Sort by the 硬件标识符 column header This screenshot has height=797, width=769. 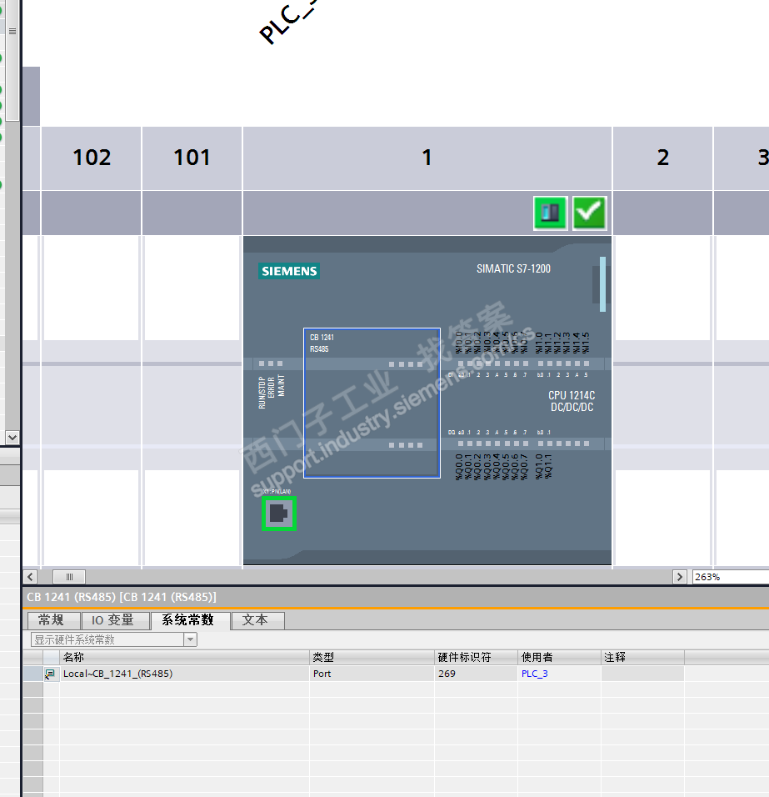[x=476, y=657]
